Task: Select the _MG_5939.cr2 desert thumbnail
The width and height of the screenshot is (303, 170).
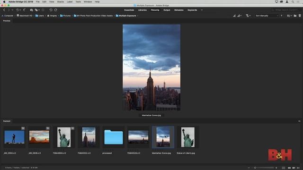Action: pyautogui.click(x=39, y=136)
